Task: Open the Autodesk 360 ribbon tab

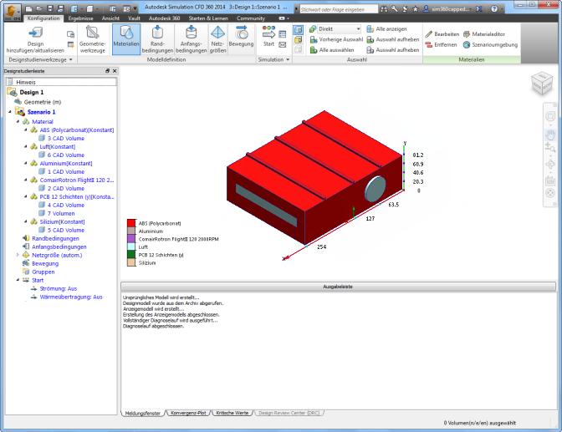Action: click(164, 18)
